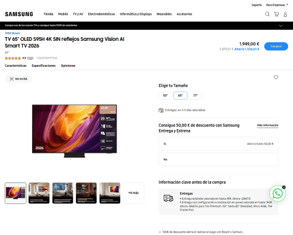Viewport: 293px width, 235px height.
Task: Click the 100€ Bizum promo label
Action: [12, 33]
